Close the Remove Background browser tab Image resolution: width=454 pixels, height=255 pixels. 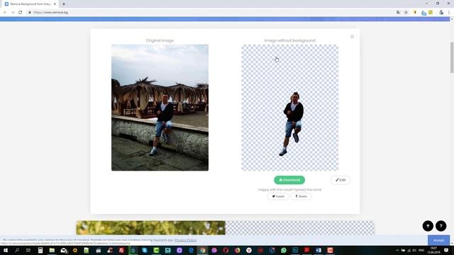click(55, 4)
